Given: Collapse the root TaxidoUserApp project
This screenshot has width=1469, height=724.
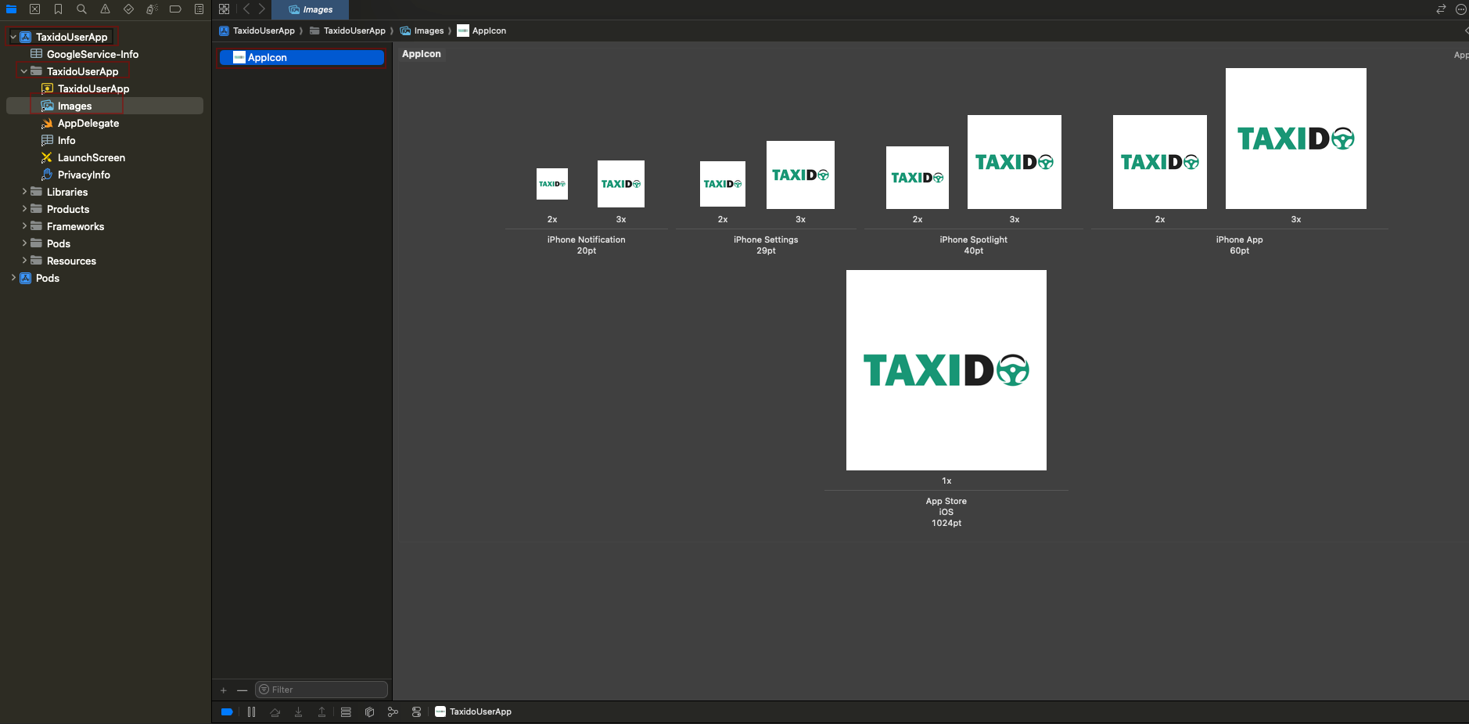Looking at the screenshot, I should point(13,37).
